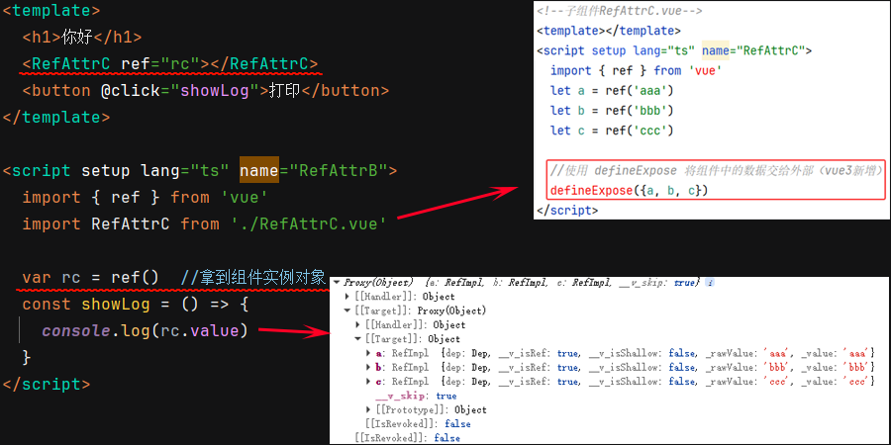Click the RefAttrC opening tag in template
The image size is (891, 445).
click(x=72, y=64)
